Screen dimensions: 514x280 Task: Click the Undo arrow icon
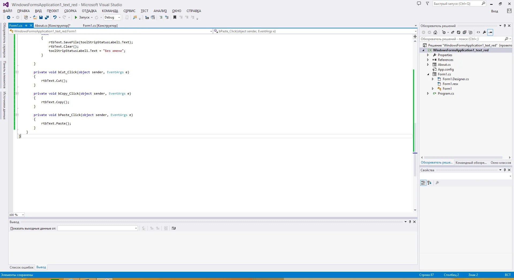[55, 17]
